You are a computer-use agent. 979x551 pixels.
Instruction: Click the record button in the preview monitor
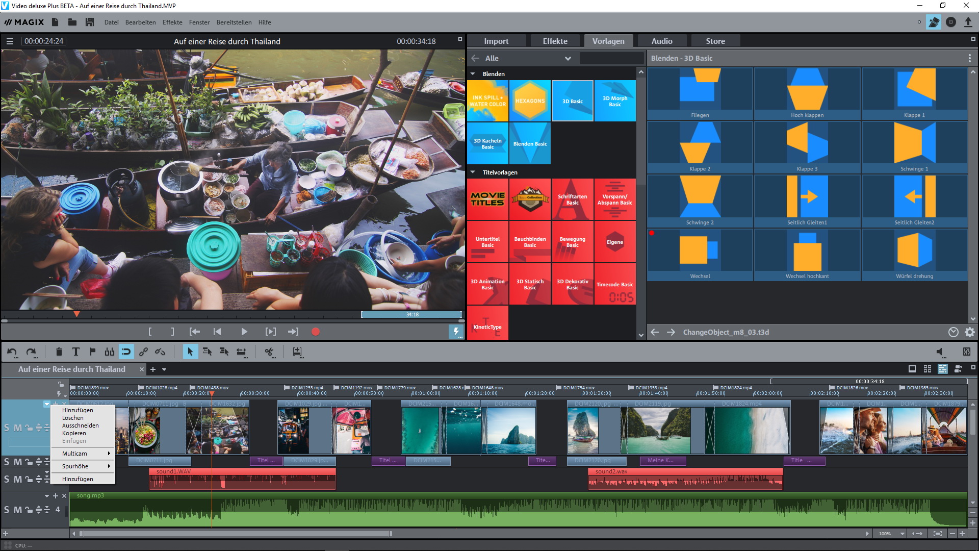[315, 332]
